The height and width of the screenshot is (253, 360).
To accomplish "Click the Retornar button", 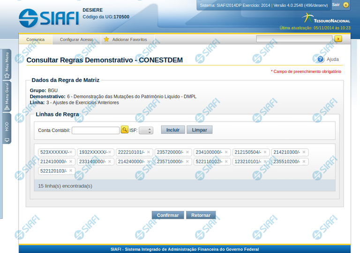I will [201, 215].
